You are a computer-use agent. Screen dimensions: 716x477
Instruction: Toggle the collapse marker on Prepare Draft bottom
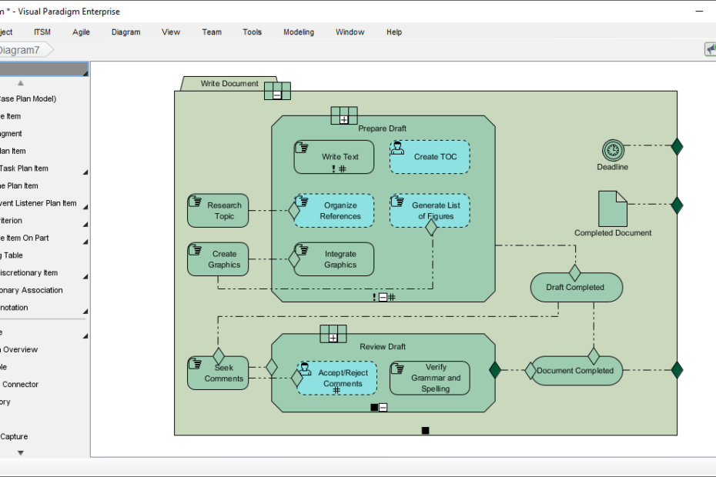(383, 297)
